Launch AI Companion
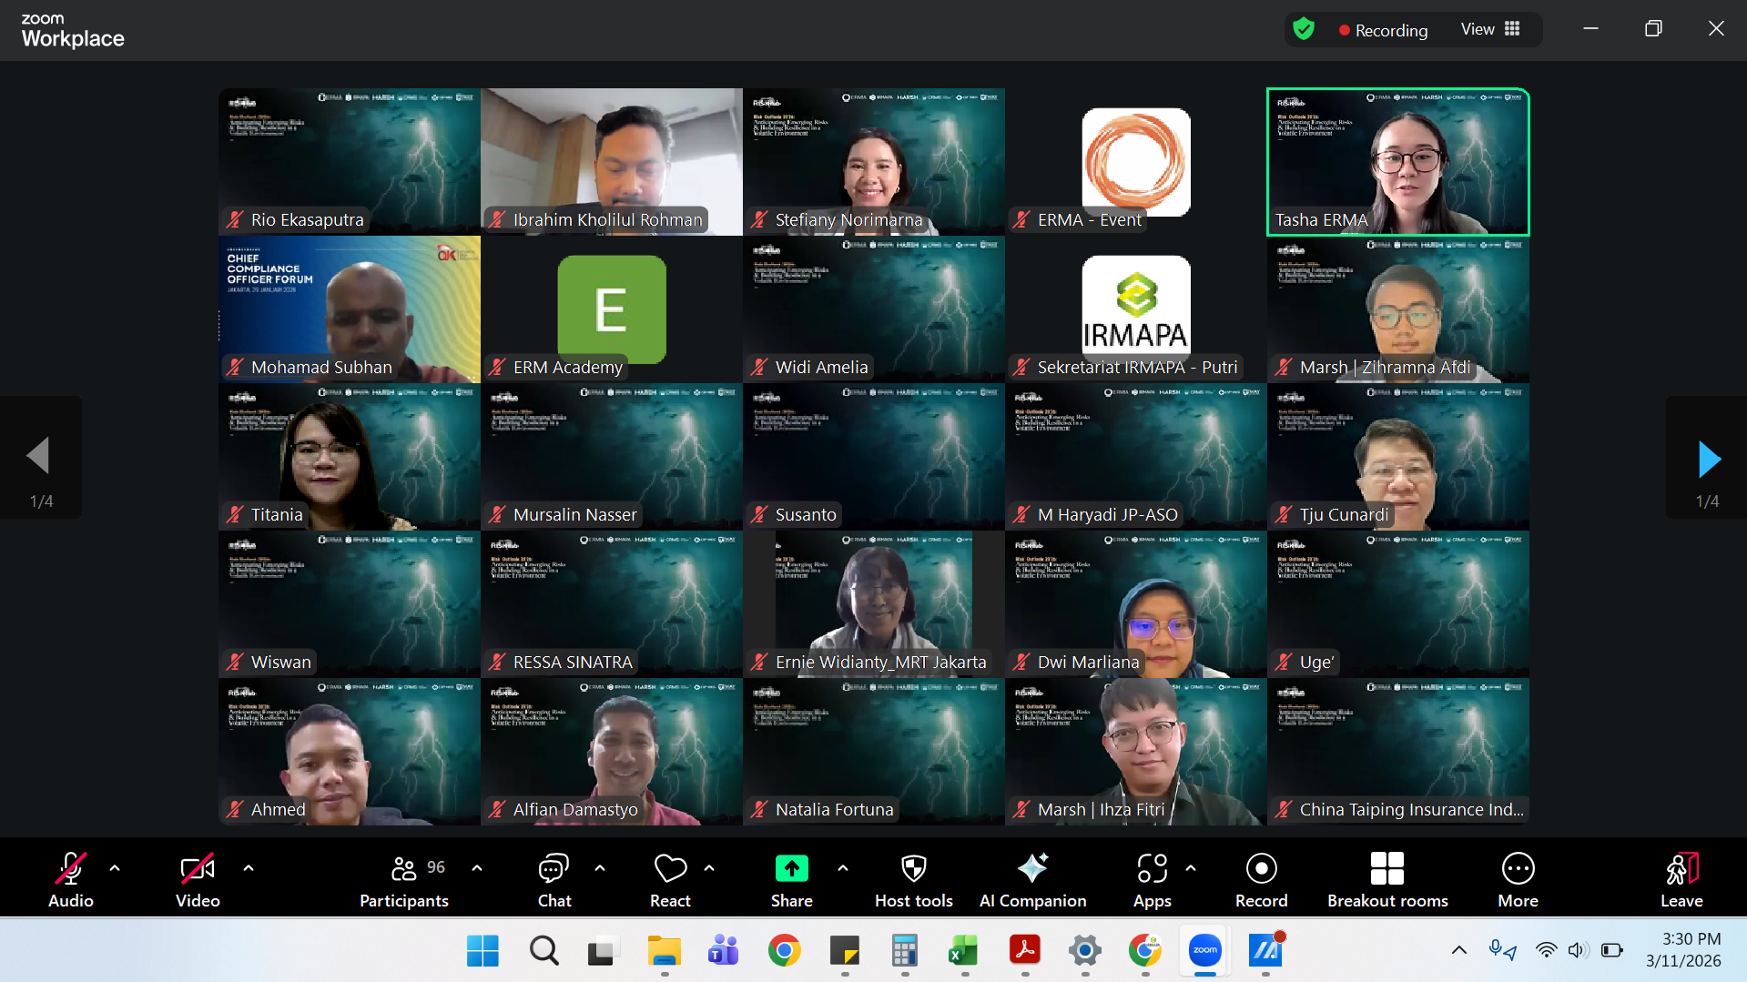This screenshot has height=982, width=1747. coord(1032,878)
